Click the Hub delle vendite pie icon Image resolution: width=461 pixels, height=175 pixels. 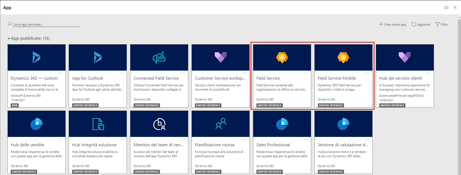pos(36,124)
